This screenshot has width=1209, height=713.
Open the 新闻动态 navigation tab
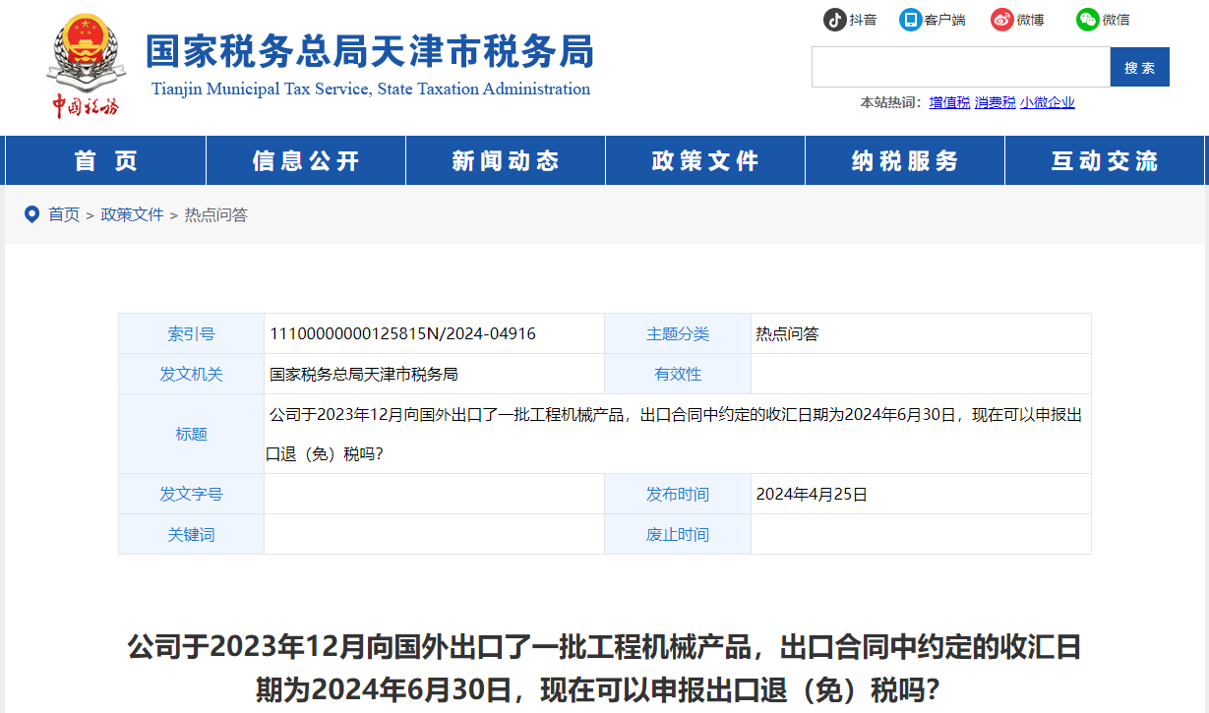point(506,160)
